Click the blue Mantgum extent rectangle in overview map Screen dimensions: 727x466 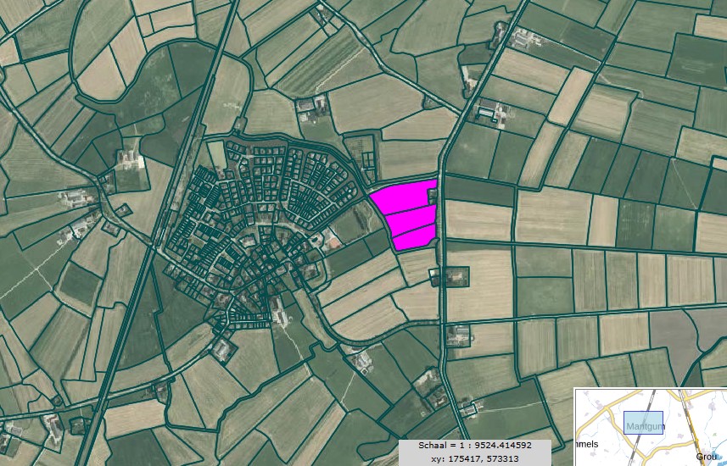[x=644, y=423]
